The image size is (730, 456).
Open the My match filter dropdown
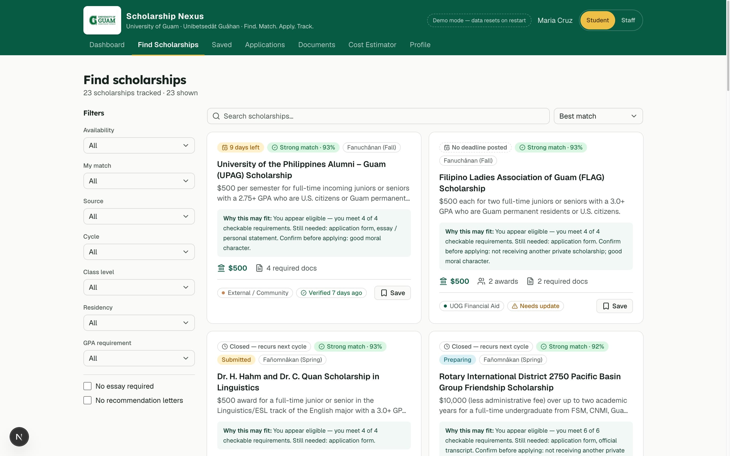[x=139, y=181]
